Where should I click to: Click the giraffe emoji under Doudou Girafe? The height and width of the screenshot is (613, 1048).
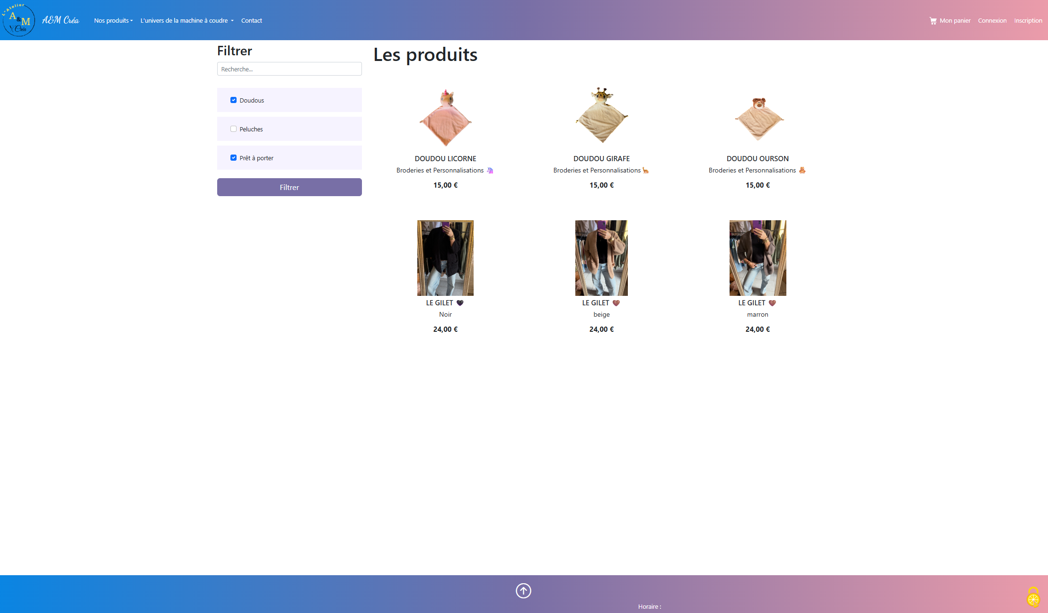click(x=646, y=171)
